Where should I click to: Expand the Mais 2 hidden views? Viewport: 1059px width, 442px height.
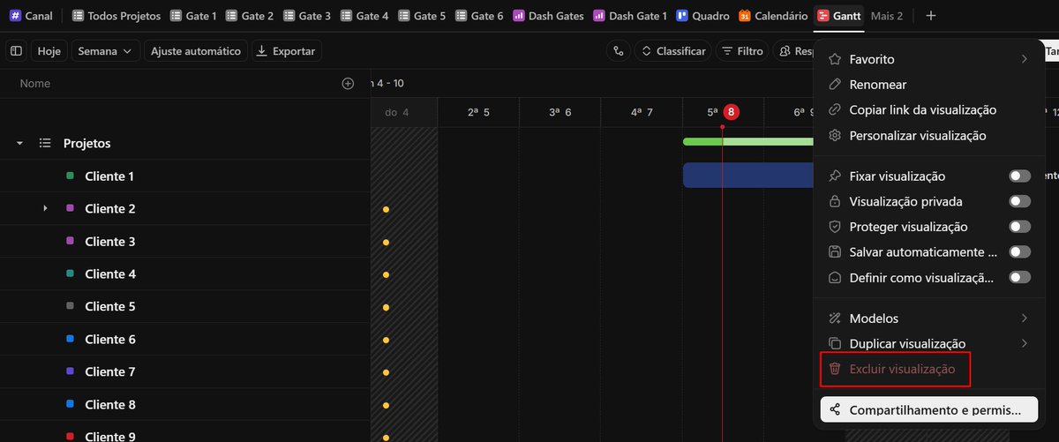click(886, 16)
